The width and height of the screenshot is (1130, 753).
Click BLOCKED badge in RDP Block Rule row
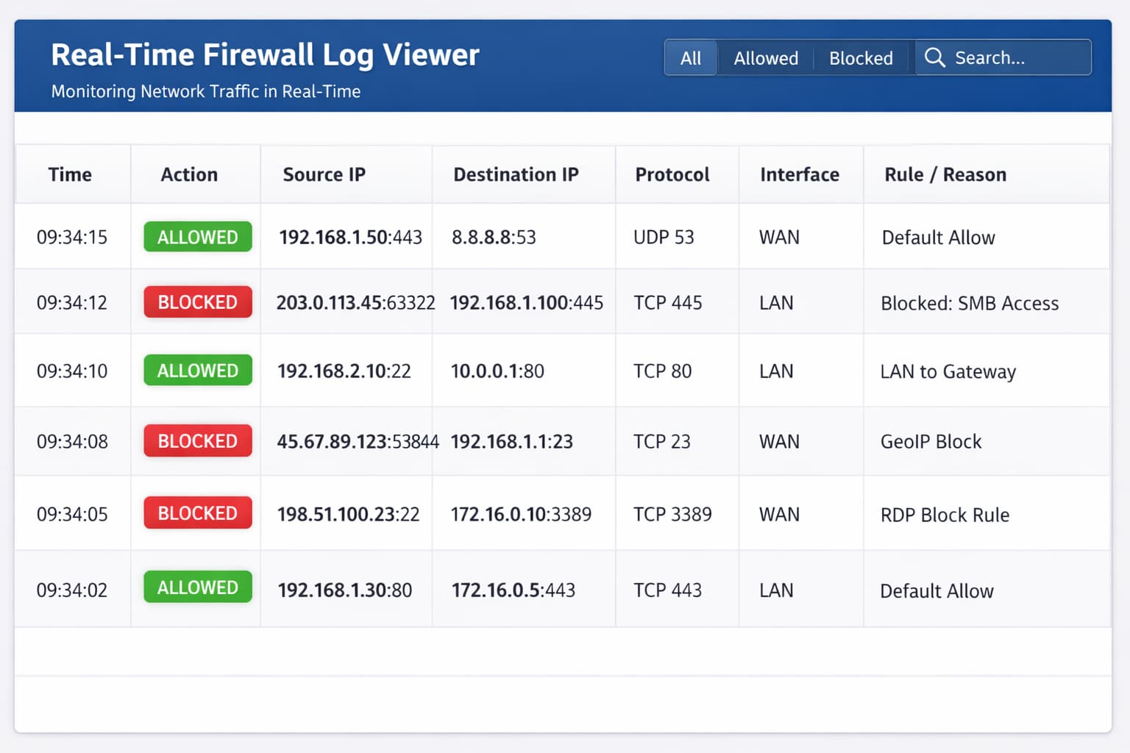(197, 513)
